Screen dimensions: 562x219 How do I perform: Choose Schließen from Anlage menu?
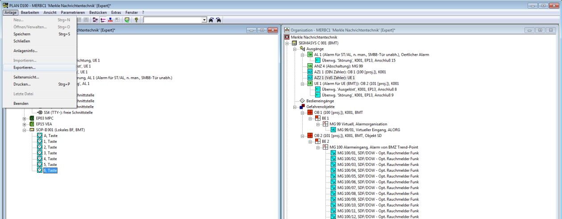(x=39, y=41)
